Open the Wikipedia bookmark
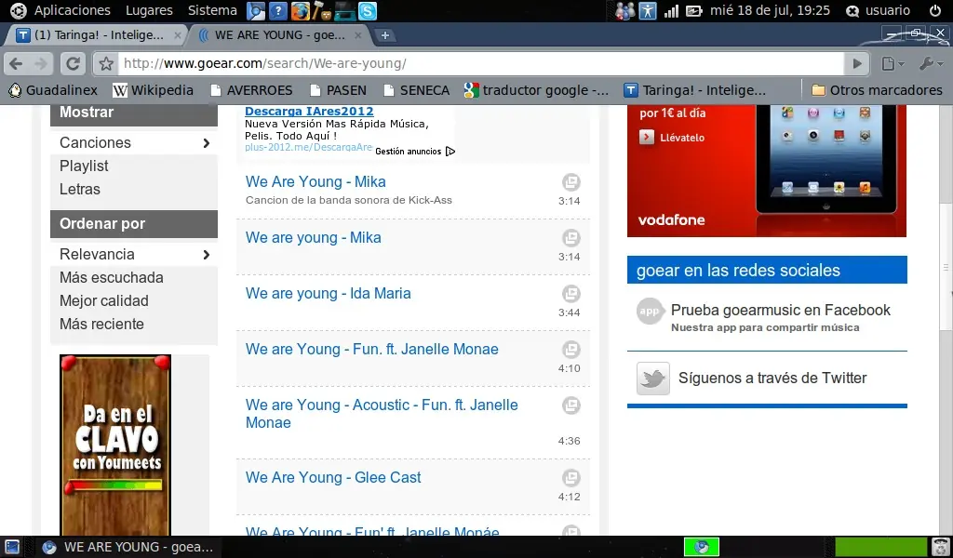Screen dimensions: 953x558 point(154,90)
